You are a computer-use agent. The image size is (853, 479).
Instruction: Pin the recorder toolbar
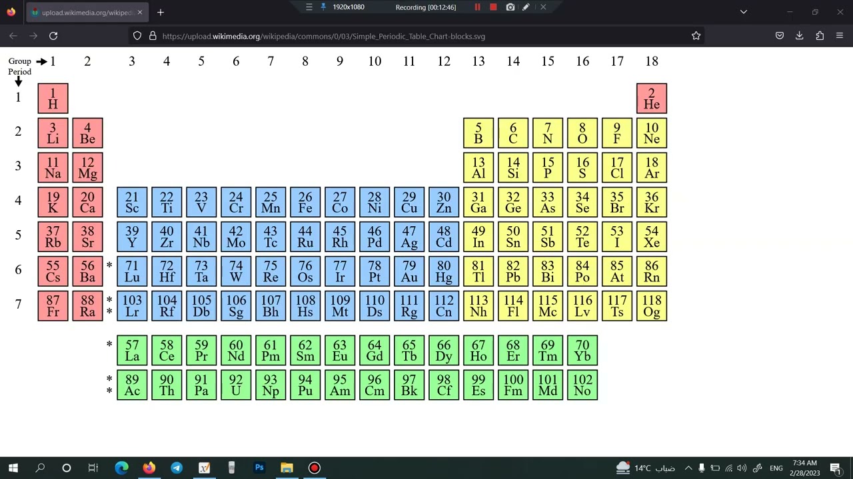pyautogui.click(x=324, y=7)
